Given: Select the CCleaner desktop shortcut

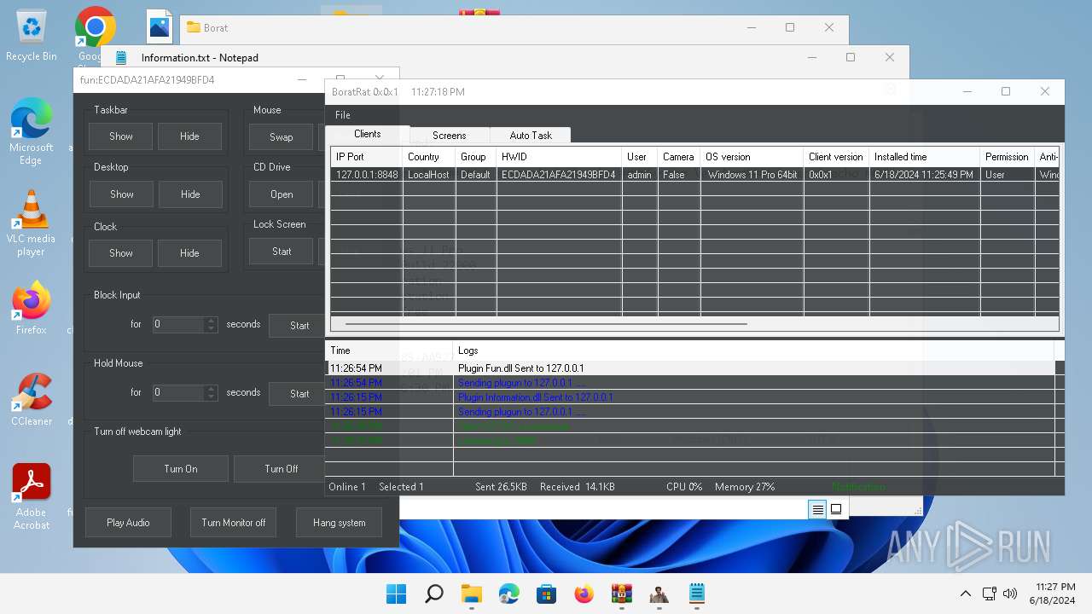Looking at the screenshot, I should (x=32, y=399).
